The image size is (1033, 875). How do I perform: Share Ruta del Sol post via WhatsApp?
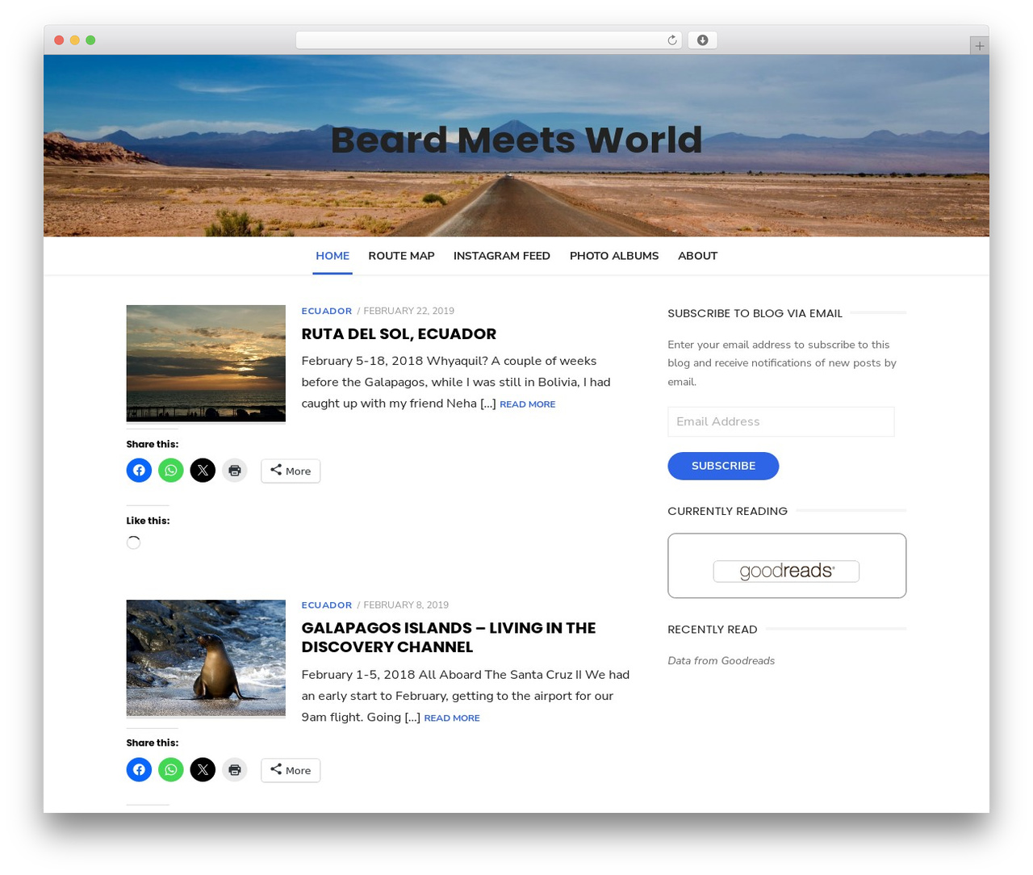[x=171, y=470]
